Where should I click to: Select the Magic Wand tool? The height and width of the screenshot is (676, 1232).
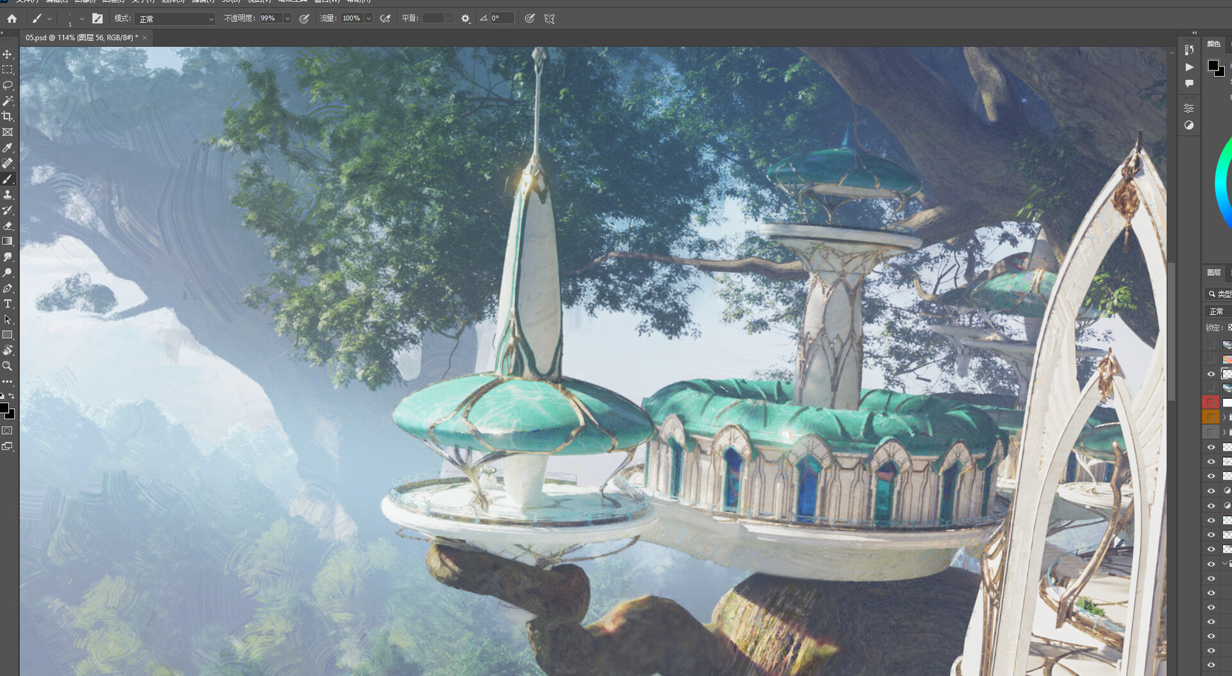pos(8,101)
